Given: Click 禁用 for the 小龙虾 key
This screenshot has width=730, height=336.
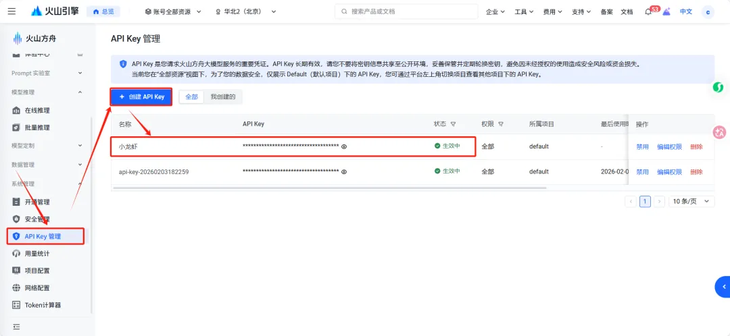Looking at the screenshot, I should click(x=643, y=146).
